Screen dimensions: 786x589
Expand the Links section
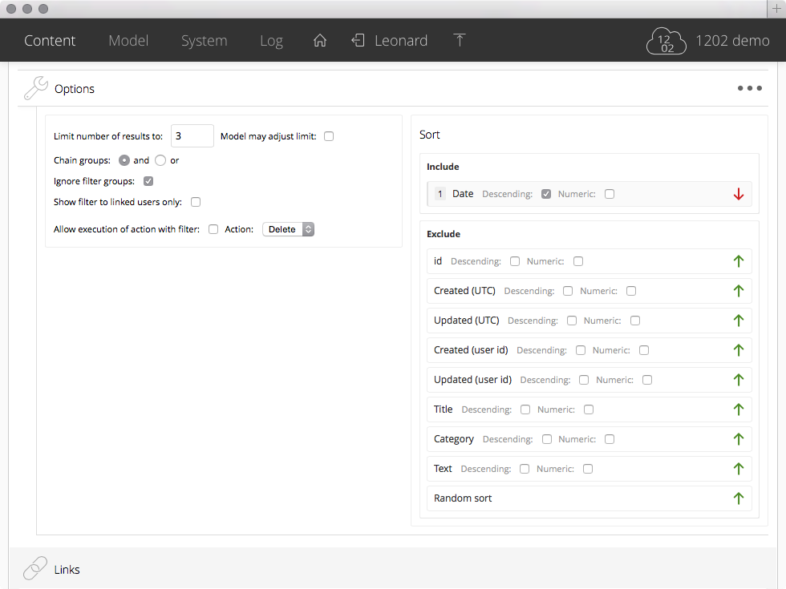pos(67,570)
